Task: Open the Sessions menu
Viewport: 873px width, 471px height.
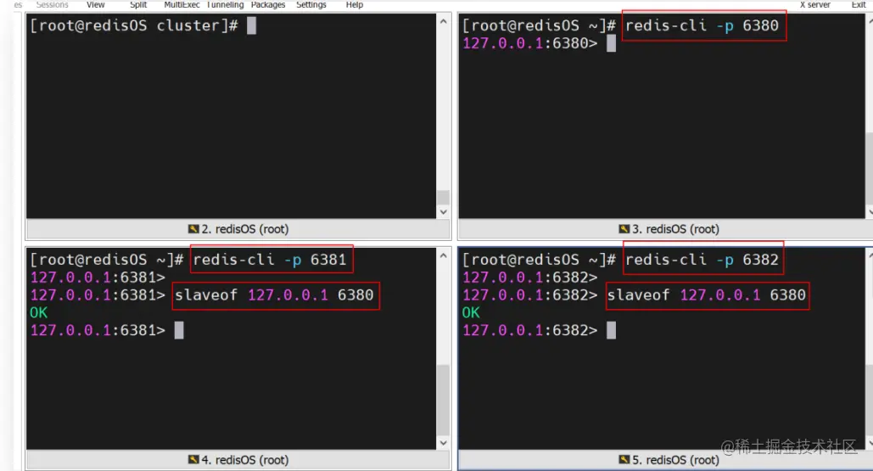Action: point(52,4)
